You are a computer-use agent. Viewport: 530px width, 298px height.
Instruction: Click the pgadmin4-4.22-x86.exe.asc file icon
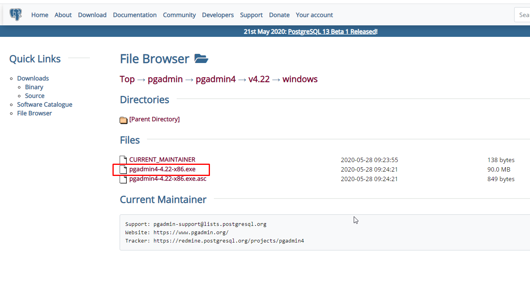(124, 180)
